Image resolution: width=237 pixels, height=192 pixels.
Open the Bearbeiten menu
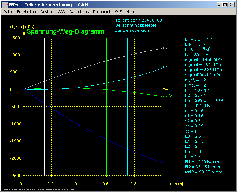(26, 12)
